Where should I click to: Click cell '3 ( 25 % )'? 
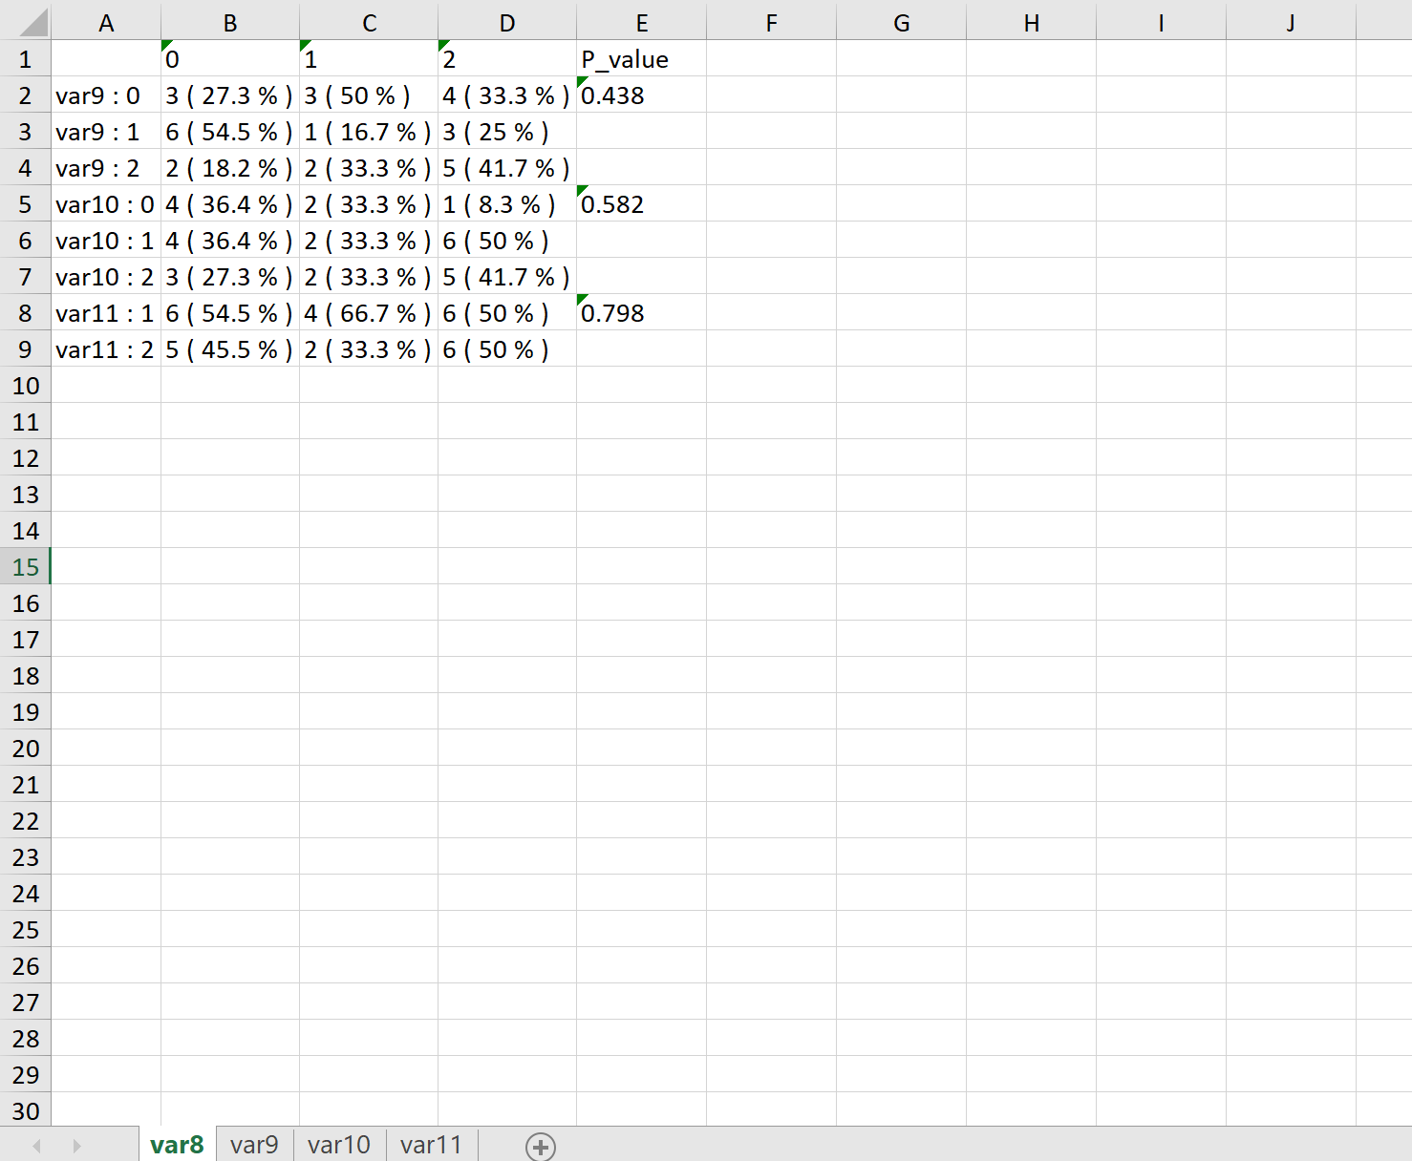[x=507, y=132]
